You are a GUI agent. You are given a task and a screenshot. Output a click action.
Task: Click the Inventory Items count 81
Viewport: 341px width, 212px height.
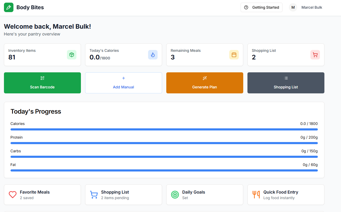[12, 57]
